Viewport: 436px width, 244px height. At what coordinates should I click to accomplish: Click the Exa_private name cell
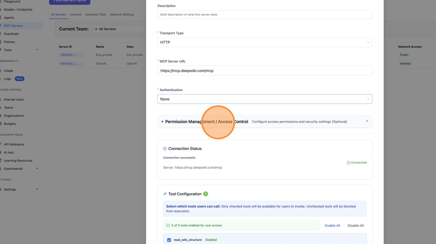(x=104, y=55)
